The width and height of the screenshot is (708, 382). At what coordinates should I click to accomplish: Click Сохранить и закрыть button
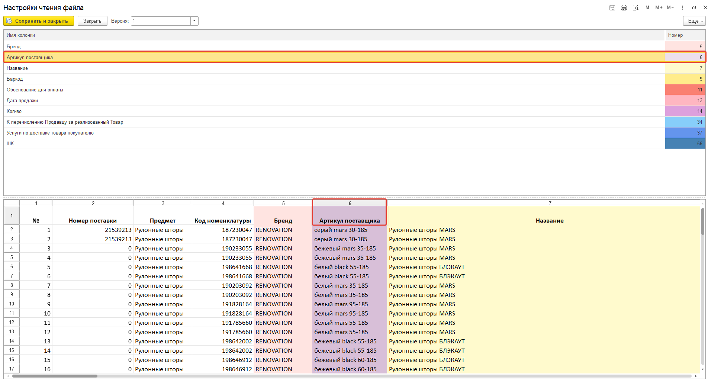pos(39,21)
